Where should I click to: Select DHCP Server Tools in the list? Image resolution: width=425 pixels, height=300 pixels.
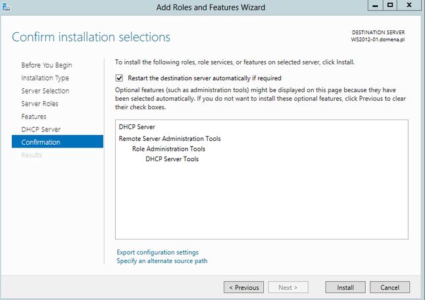(172, 159)
